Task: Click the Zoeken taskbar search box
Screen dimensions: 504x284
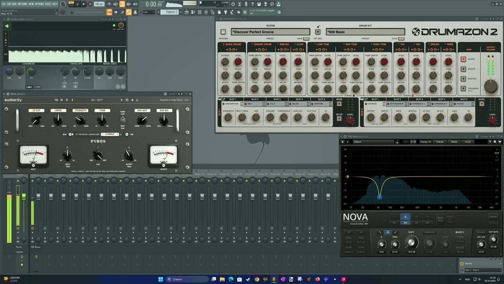Action: click(x=187, y=279)
